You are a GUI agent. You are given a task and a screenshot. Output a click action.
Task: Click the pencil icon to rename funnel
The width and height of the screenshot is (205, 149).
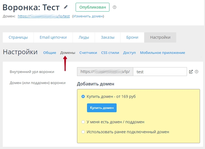click(x=66, y=7)
